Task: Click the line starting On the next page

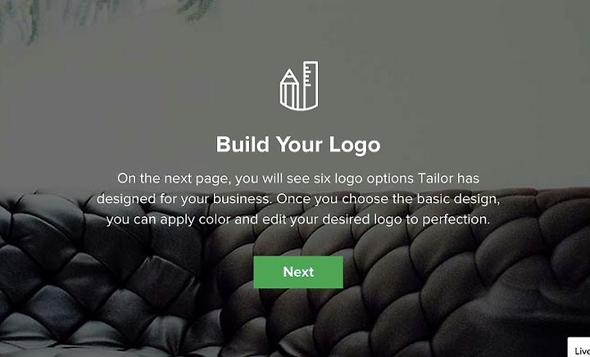Action: point(298,178)
